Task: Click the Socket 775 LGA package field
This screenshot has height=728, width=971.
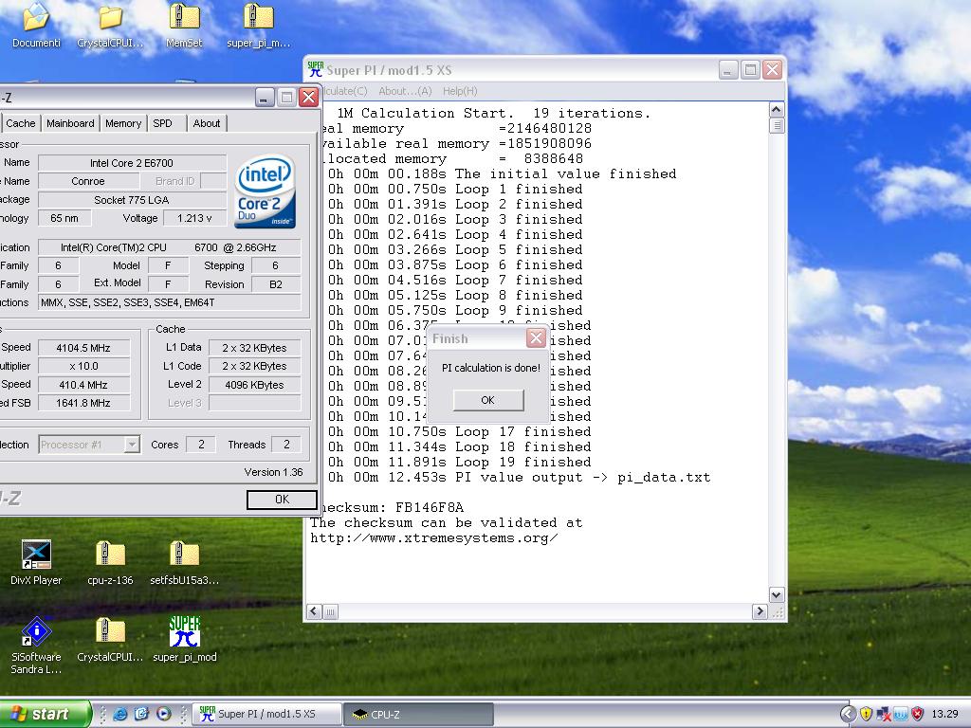Action: point(132,200)
